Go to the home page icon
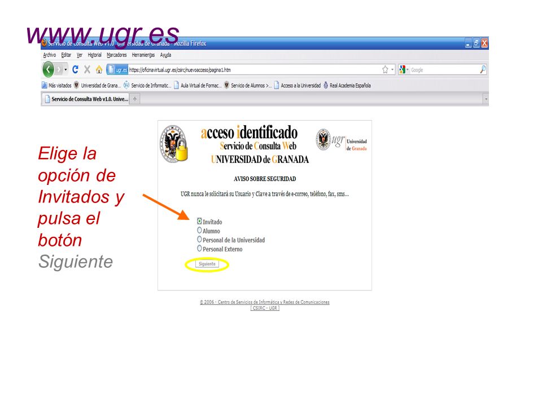Screen dimensions: 542x406 [99, 70]
